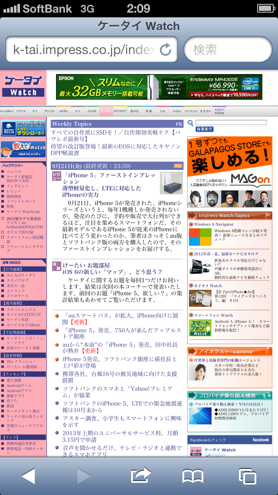Open the 電子書籍 ranking link

click(14, 381)
